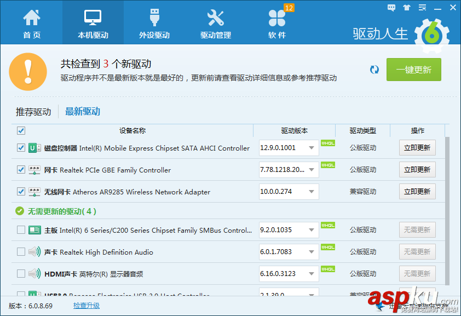
Task: Select the Atheros AR9285 Wireless Network Adapter name
Action: 141,192
